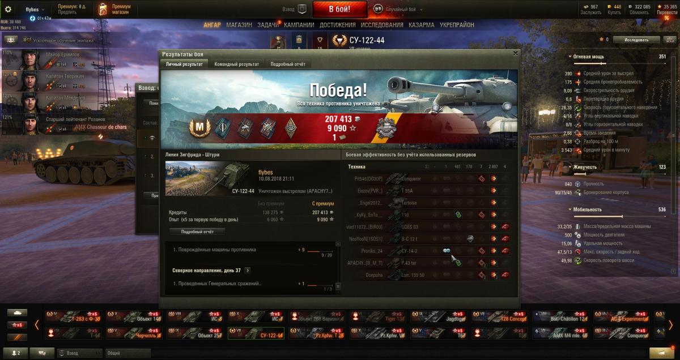This screenshot has height=360, width=680.
Task: Select crew member Майор Ермилов portrait
Action: 30,59
